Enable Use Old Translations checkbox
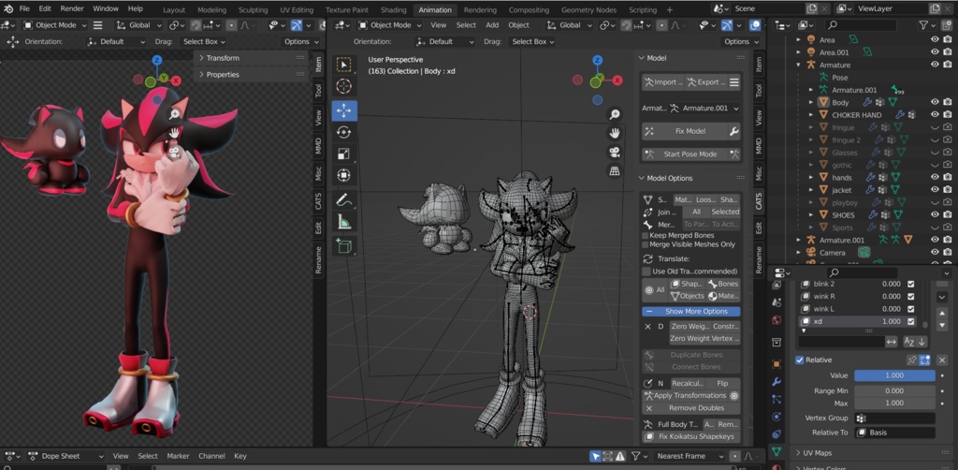Viewport: 958px width, 470px height. pyautogui.click(x=646, y=272)
